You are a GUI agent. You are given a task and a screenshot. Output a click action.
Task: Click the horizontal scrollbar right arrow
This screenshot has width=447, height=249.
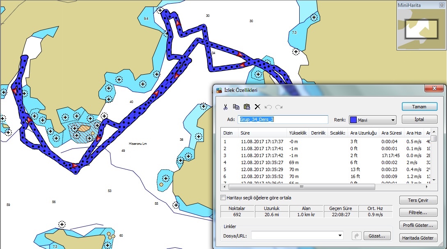[x=427, y=187]
